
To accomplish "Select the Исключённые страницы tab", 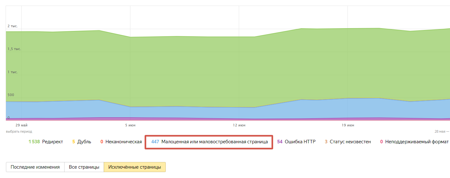I will [x=135, y=167].
